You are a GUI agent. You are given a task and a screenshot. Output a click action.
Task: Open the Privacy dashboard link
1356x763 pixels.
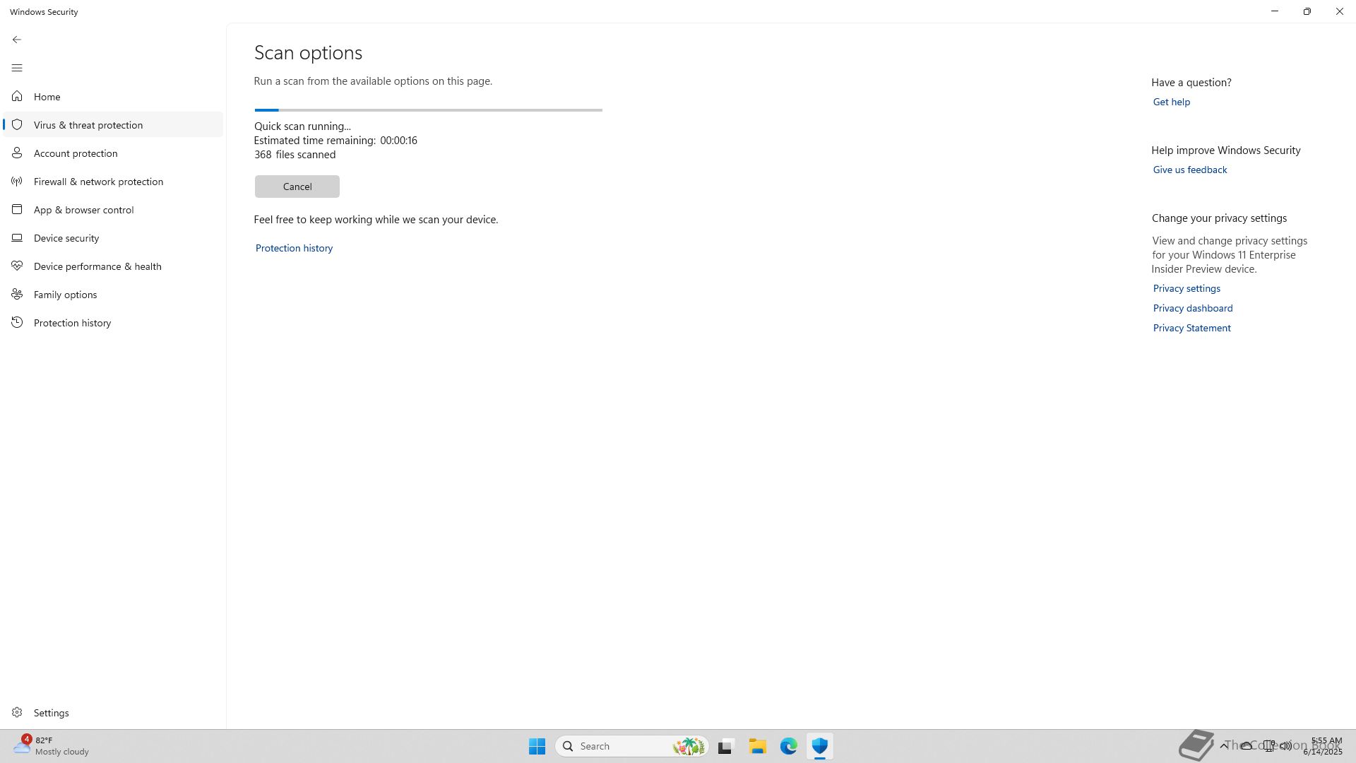pyautogui.click(x=1192, y=308)
